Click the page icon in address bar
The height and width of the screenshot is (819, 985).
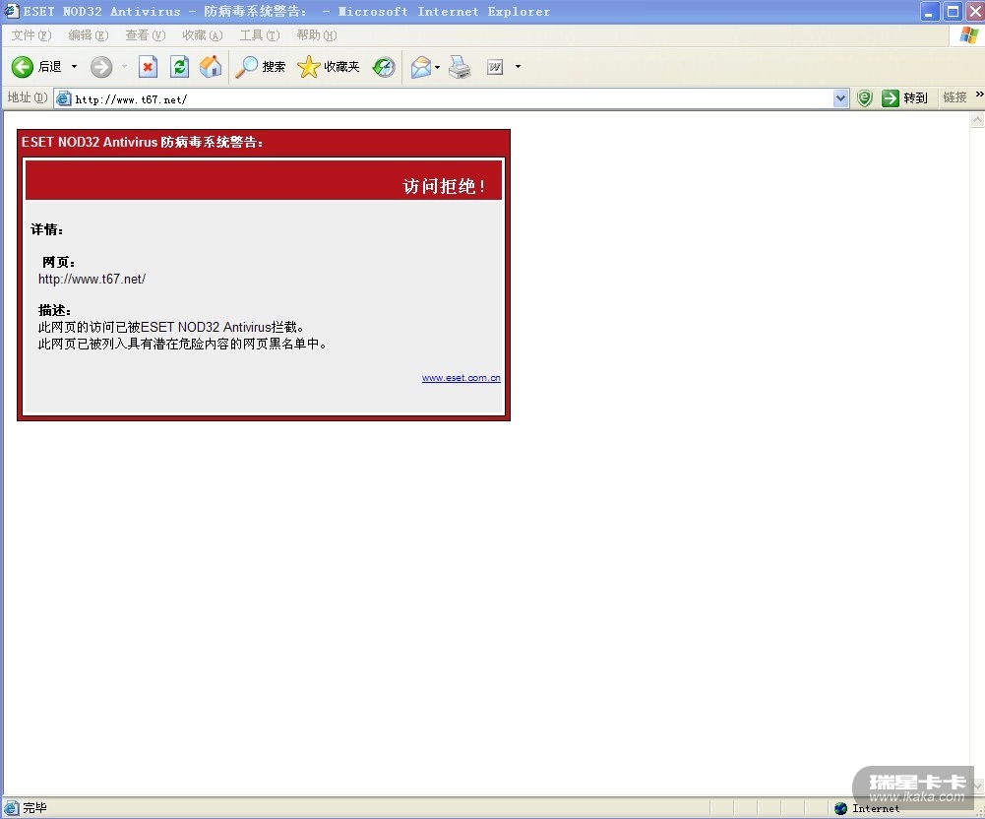63,98
